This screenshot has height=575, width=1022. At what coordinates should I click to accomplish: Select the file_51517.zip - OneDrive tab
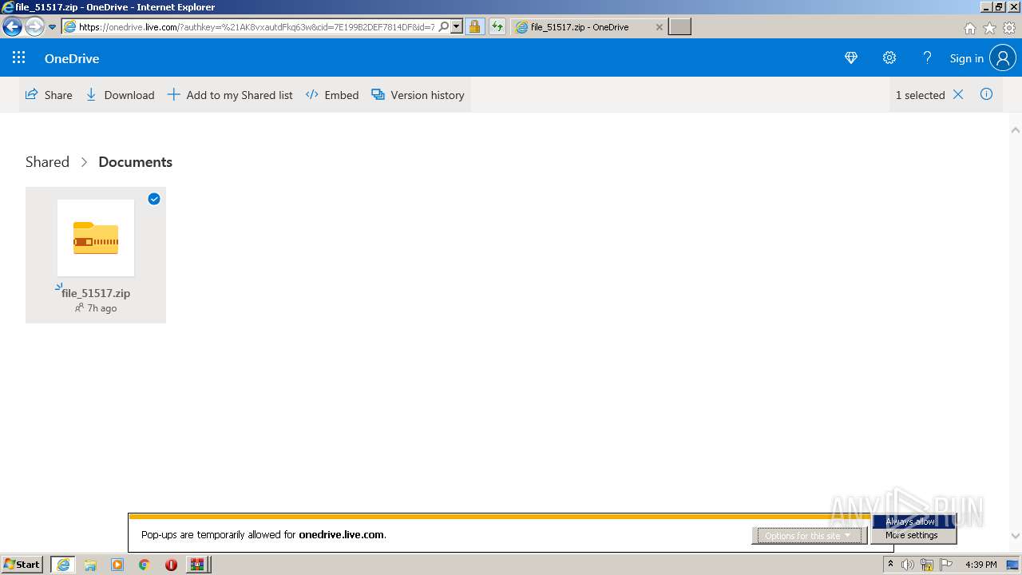[588, 26]
